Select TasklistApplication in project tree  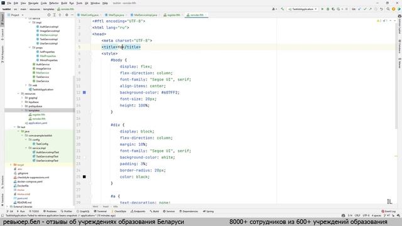pos(41,90)
